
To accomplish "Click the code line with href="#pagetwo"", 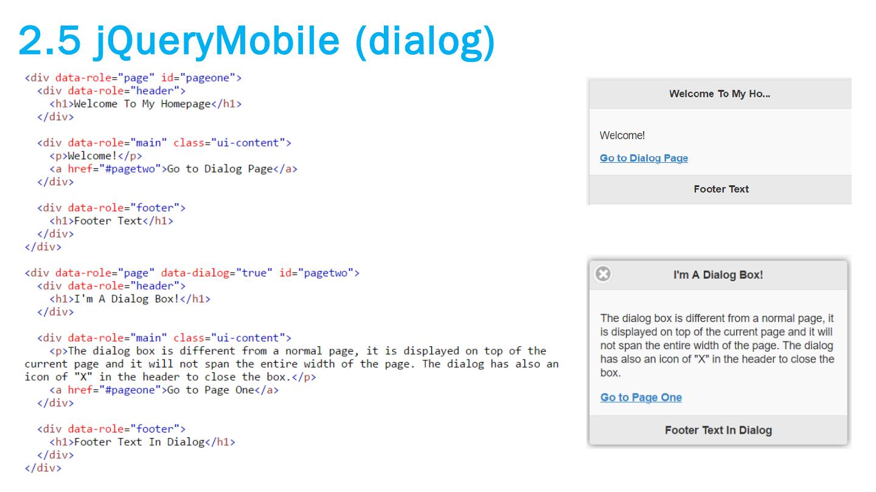I will [173, 169].
